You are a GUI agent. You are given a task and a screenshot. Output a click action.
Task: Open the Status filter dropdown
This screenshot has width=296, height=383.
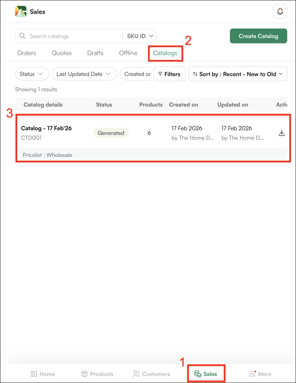click(32, 74)
